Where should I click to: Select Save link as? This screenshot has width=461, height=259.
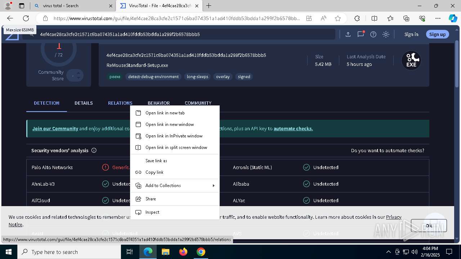pos(175,161)
